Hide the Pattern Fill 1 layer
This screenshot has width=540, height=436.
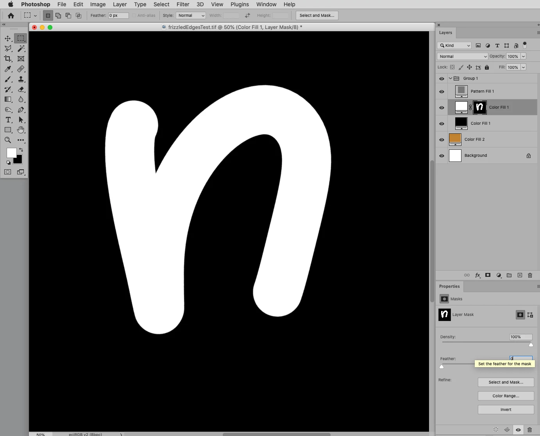point(442,92)
